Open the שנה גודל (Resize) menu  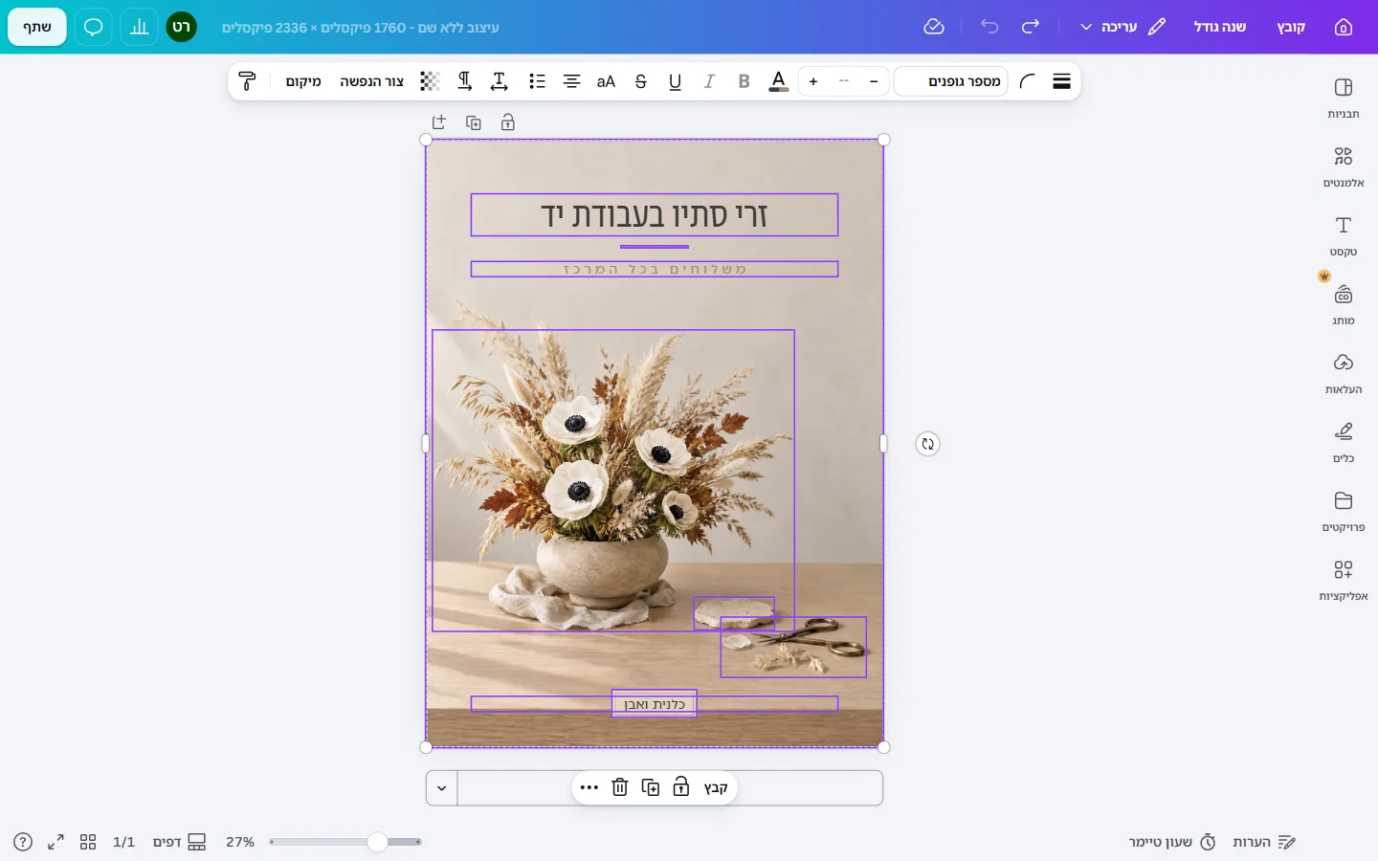(1220, 27)
